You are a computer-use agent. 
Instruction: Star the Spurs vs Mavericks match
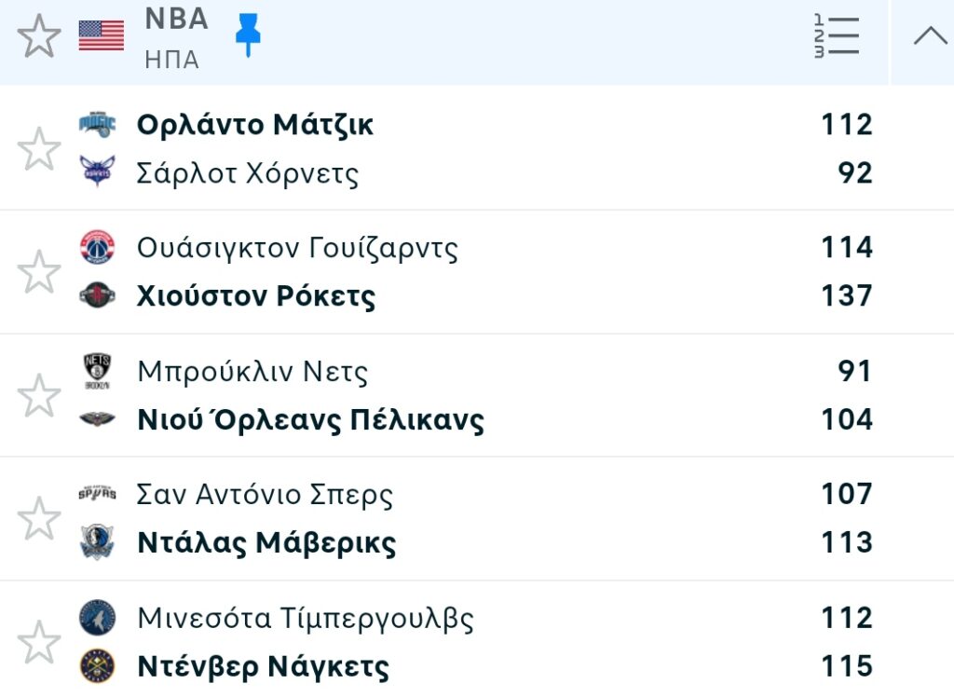[39, 518]
